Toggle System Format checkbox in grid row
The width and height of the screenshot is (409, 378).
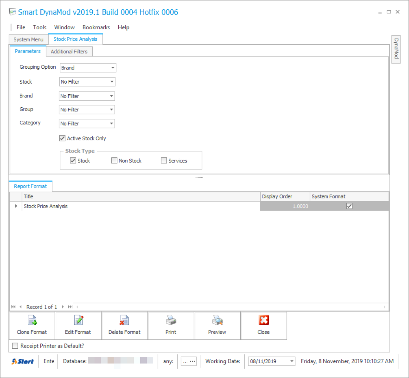coord(349,206)
